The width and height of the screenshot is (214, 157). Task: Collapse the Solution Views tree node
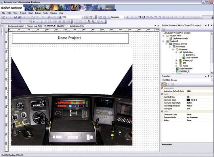click(163, 36)
